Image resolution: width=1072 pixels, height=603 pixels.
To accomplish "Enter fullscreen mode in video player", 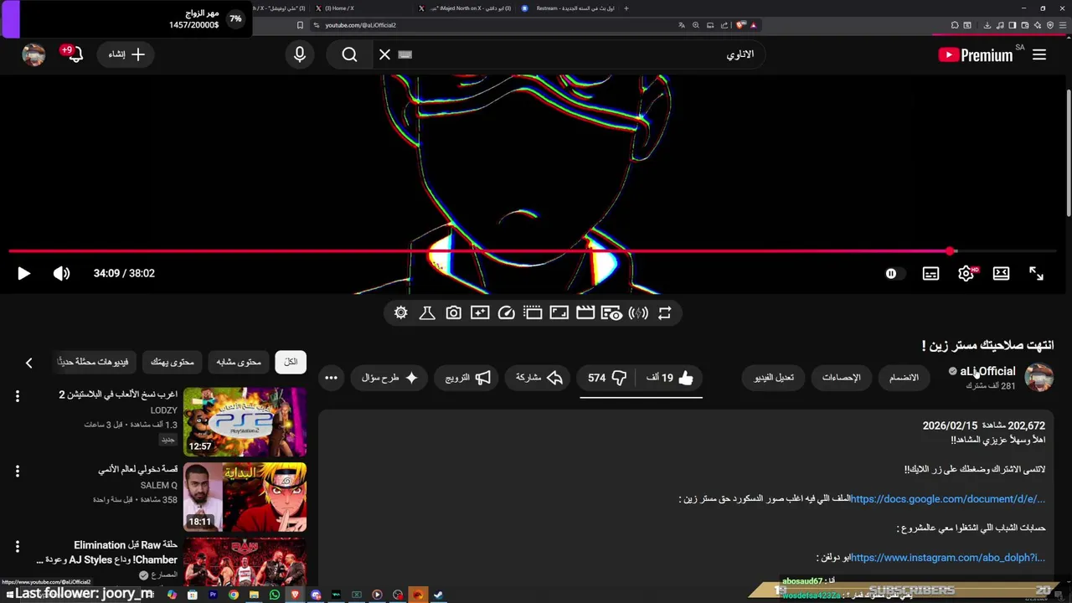I will [x=1036, y=273].
